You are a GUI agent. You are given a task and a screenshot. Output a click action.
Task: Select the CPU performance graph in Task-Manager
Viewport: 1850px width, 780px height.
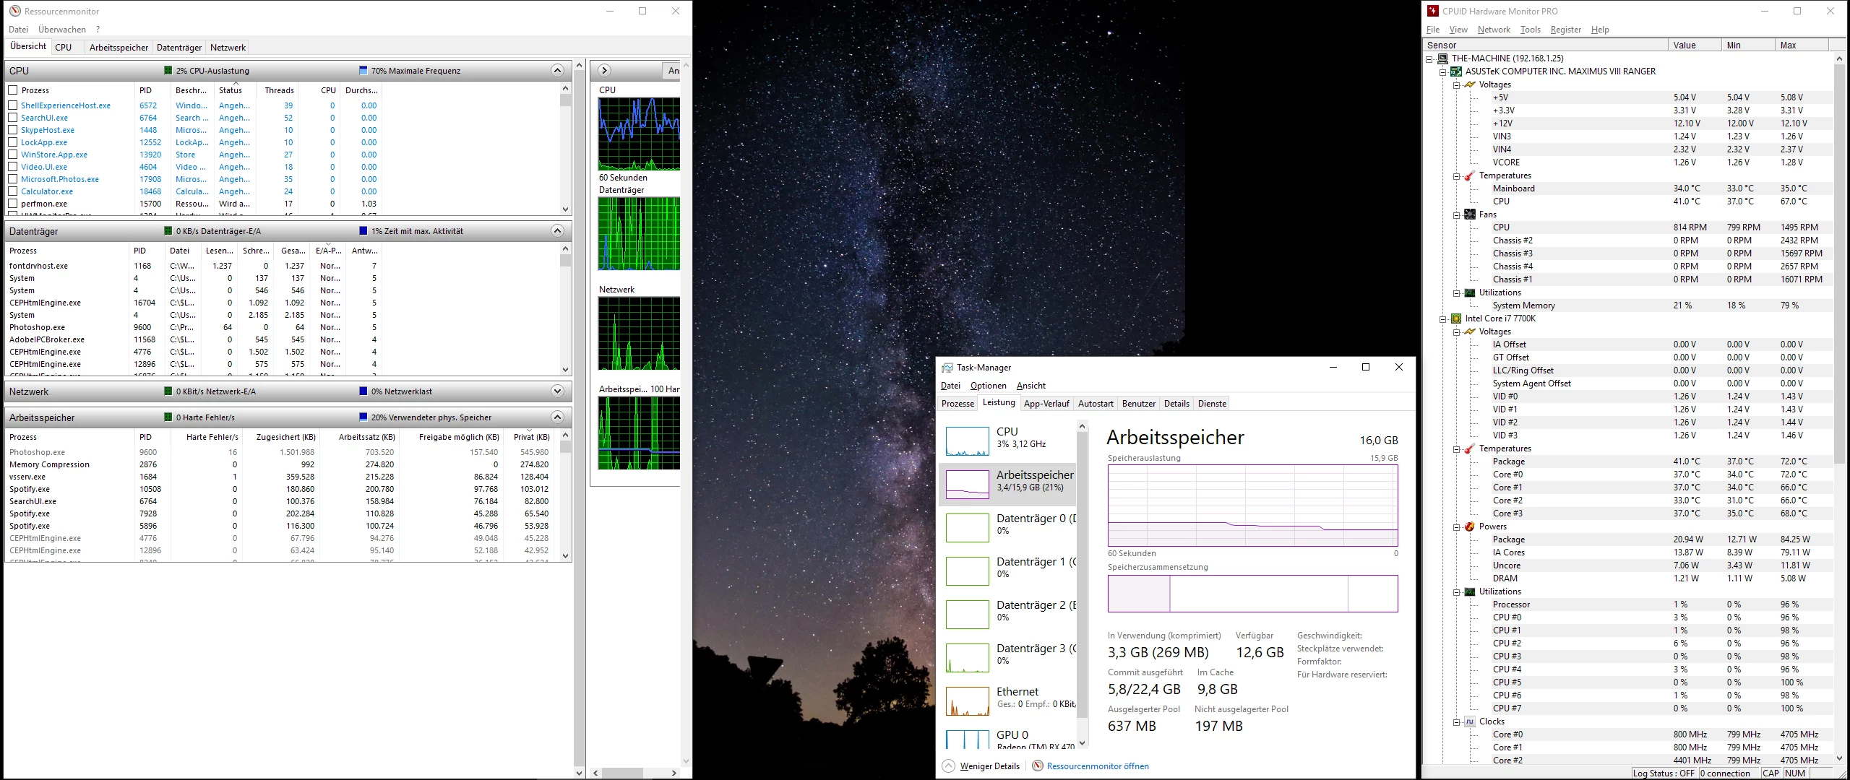click(x=967, y=441)
